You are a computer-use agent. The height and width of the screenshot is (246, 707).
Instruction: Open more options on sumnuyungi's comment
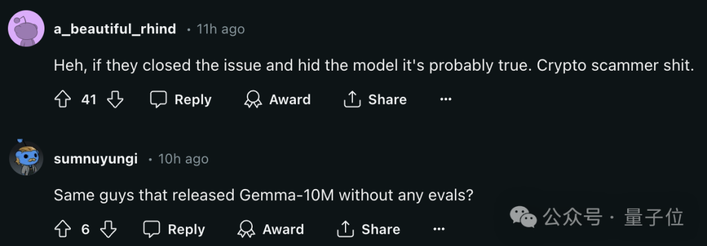pyautogui.click(x=439, y=230)
